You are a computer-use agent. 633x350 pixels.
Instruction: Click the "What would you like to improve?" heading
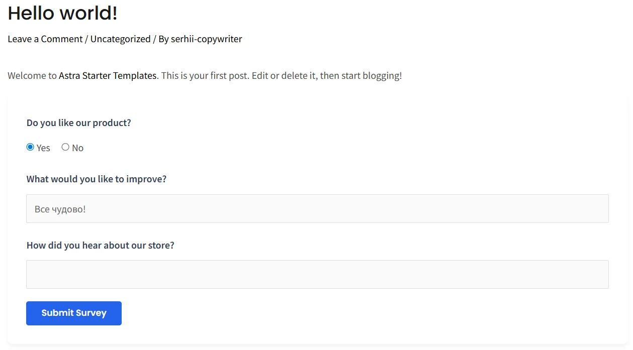coord(96,179)
